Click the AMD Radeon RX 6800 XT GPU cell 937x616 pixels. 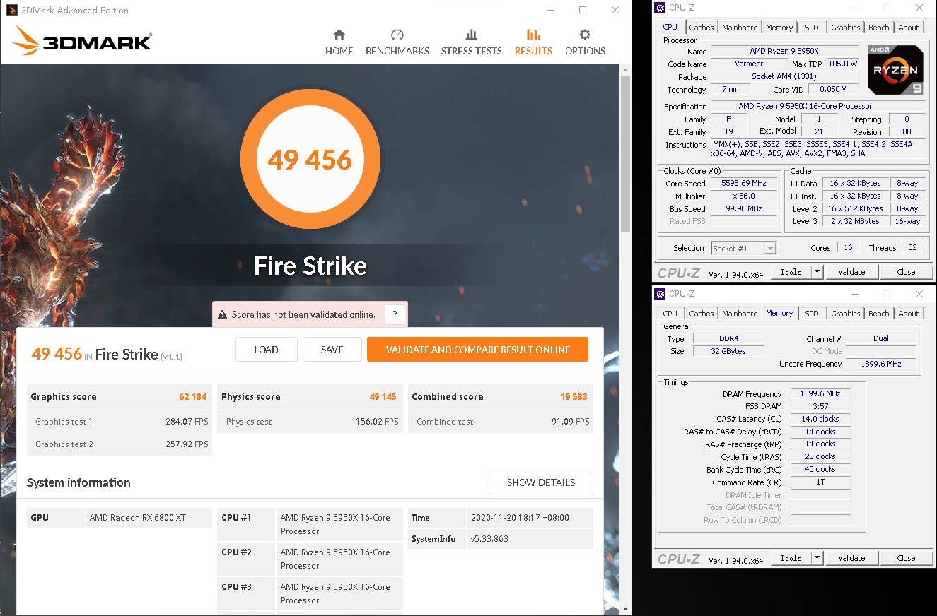click(x=149, y=518)
